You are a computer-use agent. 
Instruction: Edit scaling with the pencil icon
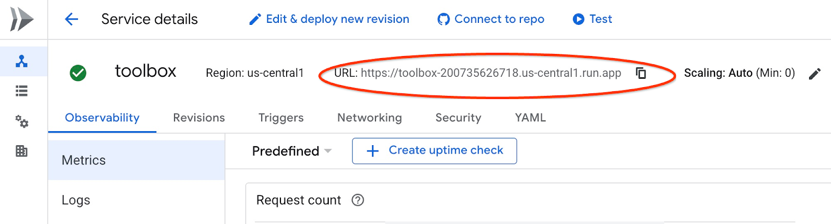click(814, 74)
